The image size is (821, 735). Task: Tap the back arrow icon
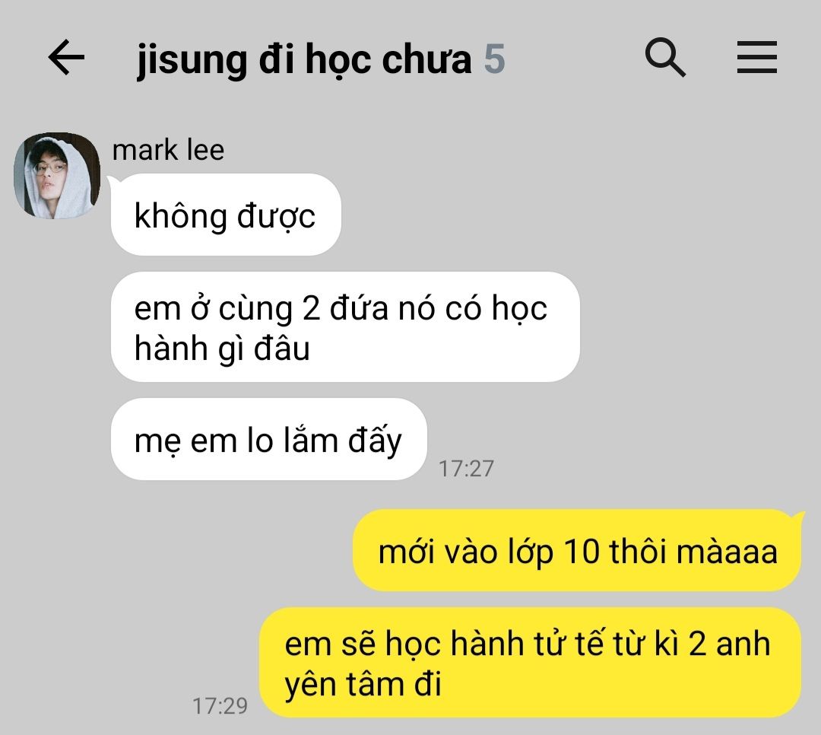66,57
